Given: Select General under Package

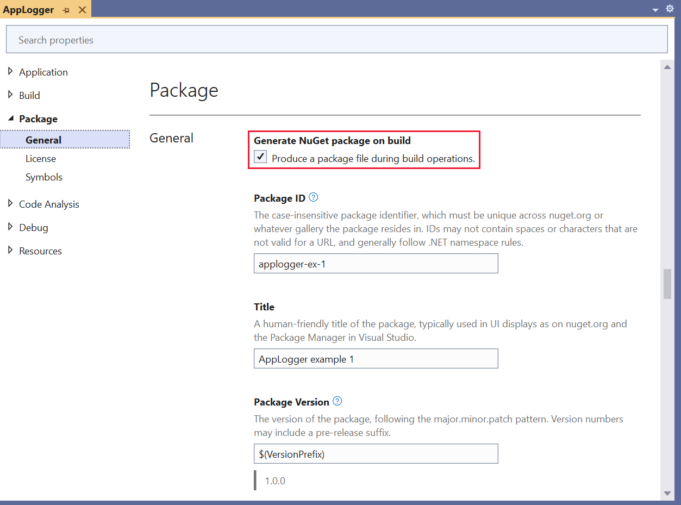Looking at the screenshot, I should 43,140.
